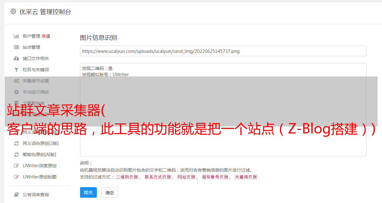Click the 清空 clear button
382x203 pixels.
pyautogui.click(x=110, y=193)
